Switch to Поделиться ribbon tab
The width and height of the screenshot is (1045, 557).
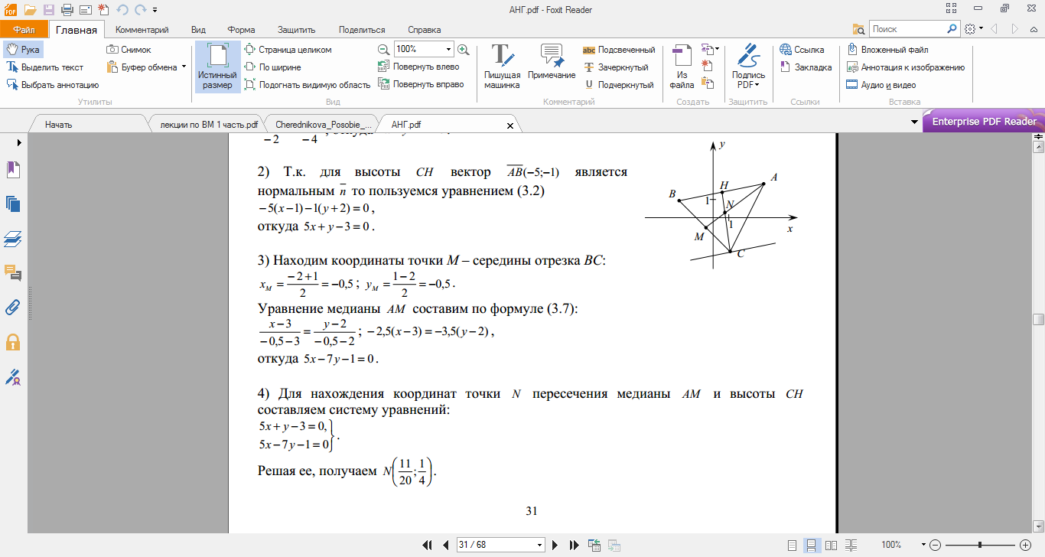click(362, 30)
